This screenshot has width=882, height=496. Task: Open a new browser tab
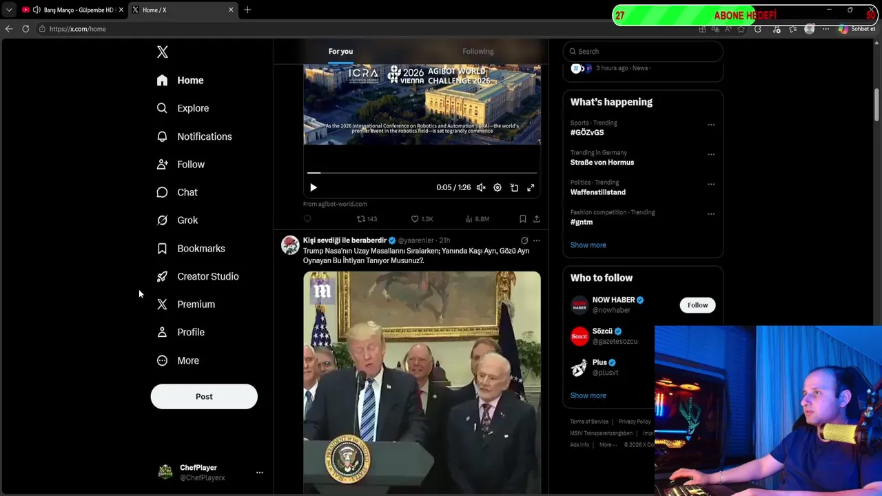(x=247, y=10)
